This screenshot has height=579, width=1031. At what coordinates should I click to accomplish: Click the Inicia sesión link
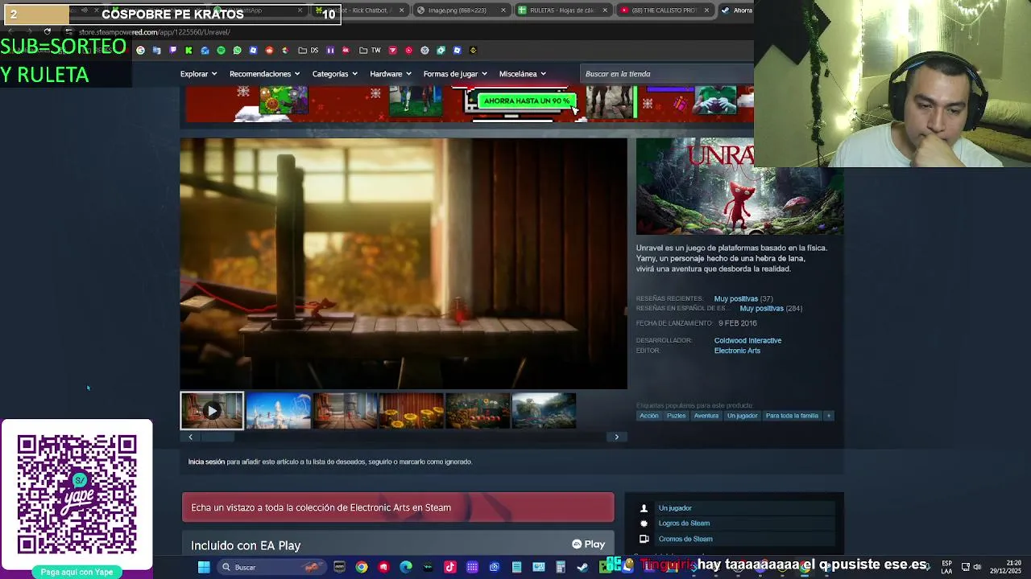(206, 462)
